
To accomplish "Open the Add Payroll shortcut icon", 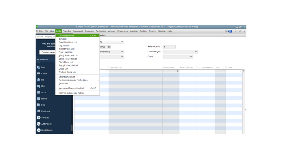I will click(39, 124).
